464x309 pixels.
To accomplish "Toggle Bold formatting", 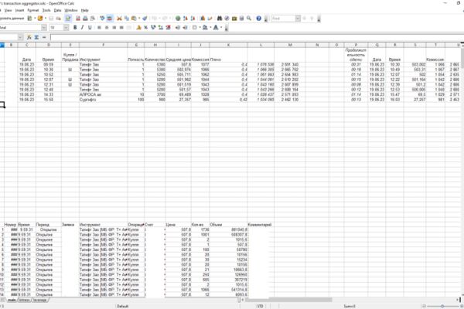I will pyautogui.click(x=75, y=28).
